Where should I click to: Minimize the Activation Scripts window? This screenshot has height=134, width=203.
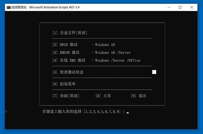click(169, 7)
